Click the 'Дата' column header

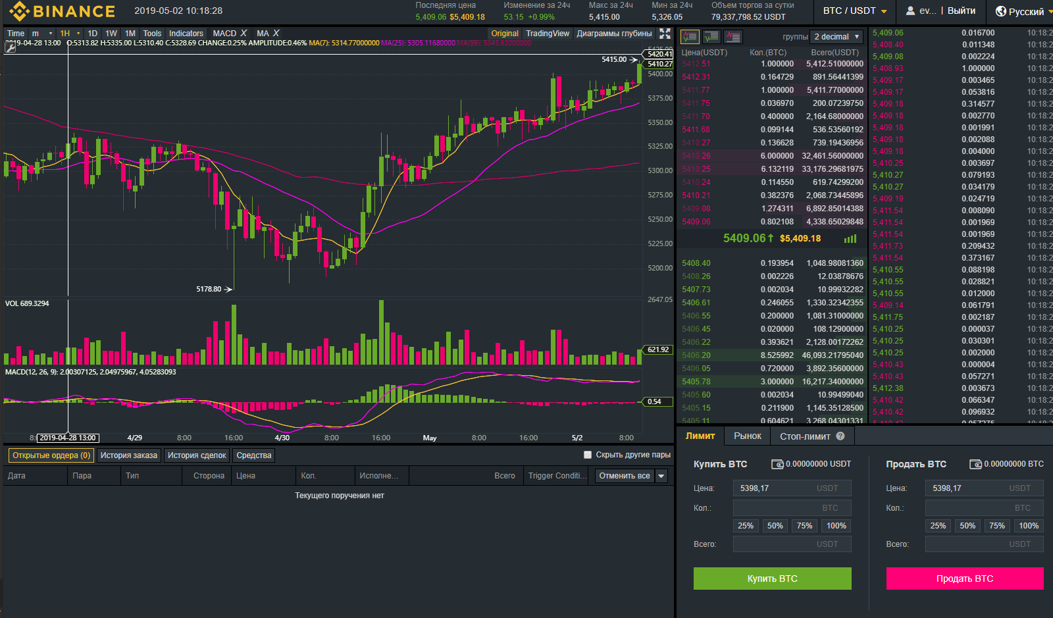tap(16, 476)
